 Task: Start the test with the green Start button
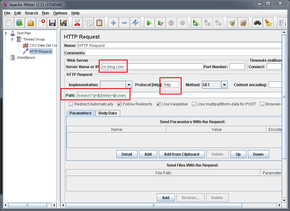click(x=149, y=23)
